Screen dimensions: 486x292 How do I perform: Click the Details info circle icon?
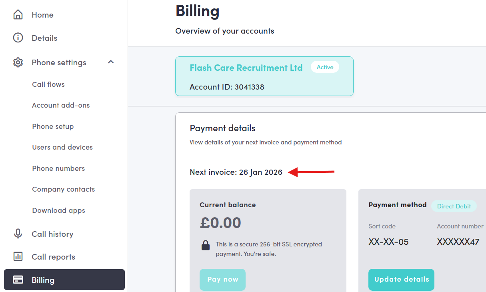[18, 38]
